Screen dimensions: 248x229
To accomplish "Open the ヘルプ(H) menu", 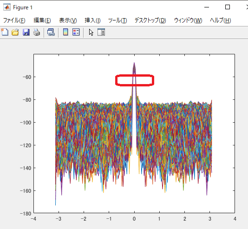I will tap(221, 20).
